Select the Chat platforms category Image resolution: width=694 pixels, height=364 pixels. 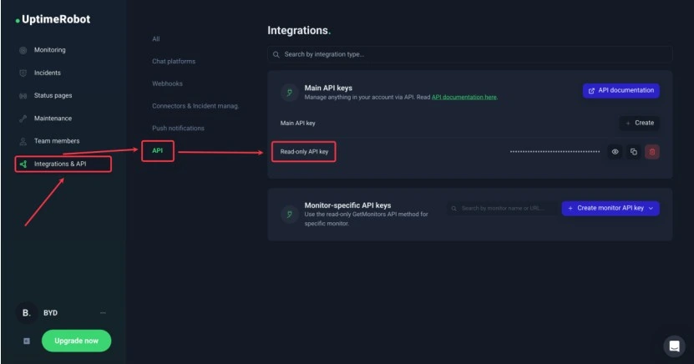pyautogui.click(x=174, y=61)
